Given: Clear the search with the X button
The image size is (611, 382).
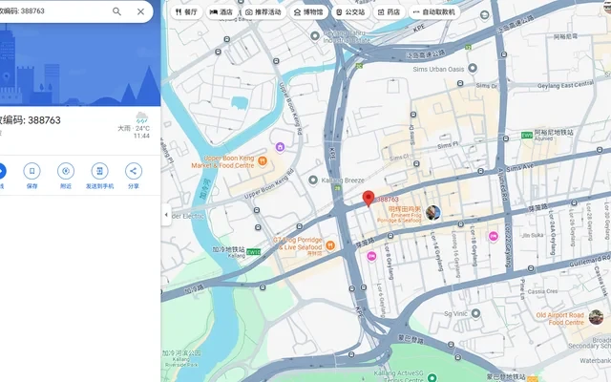Looking at the screenshot, I should pos(140,11).
